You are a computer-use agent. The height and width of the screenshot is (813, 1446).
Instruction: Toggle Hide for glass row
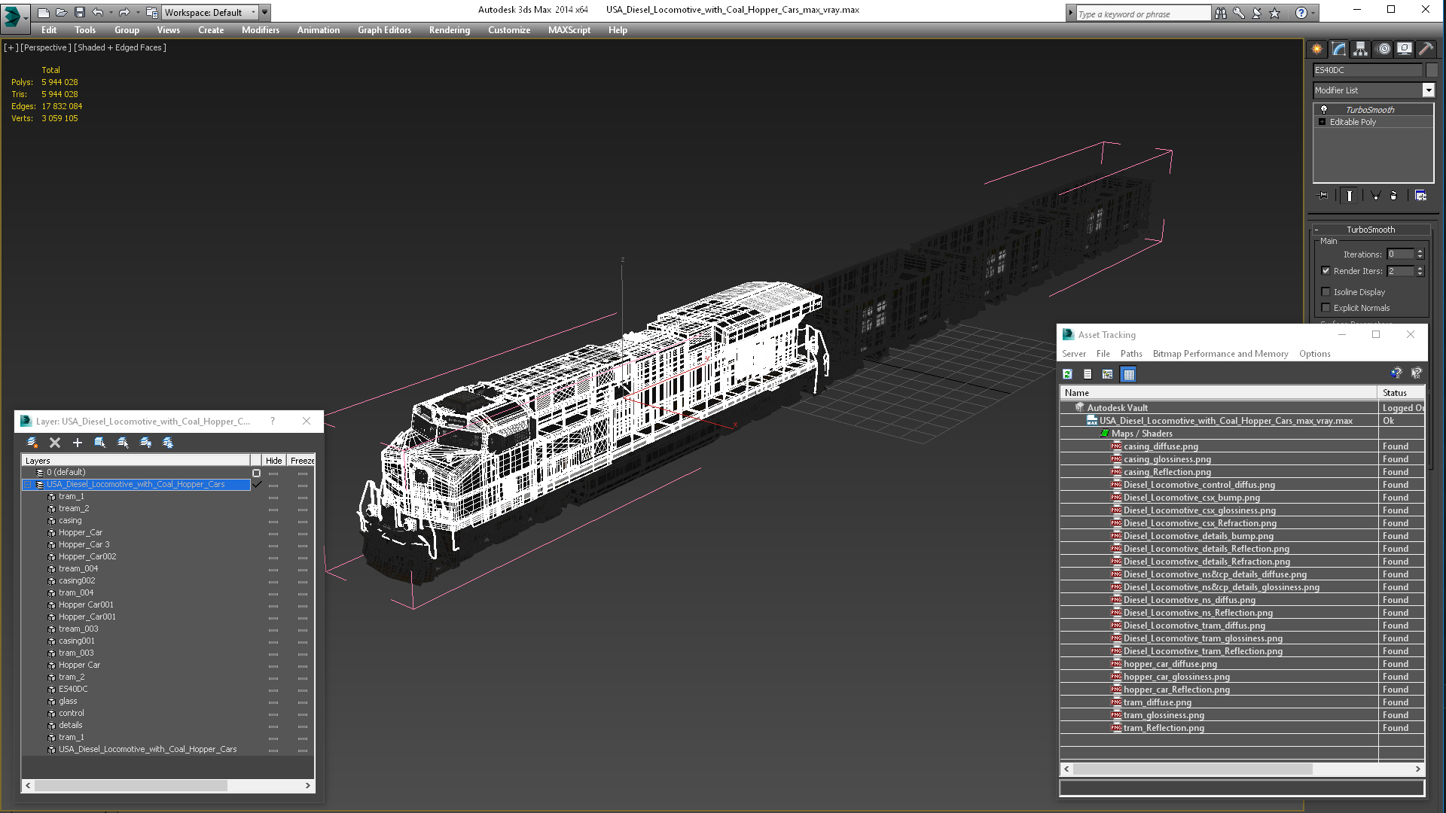pyautogui.click(x=273, y=702)
